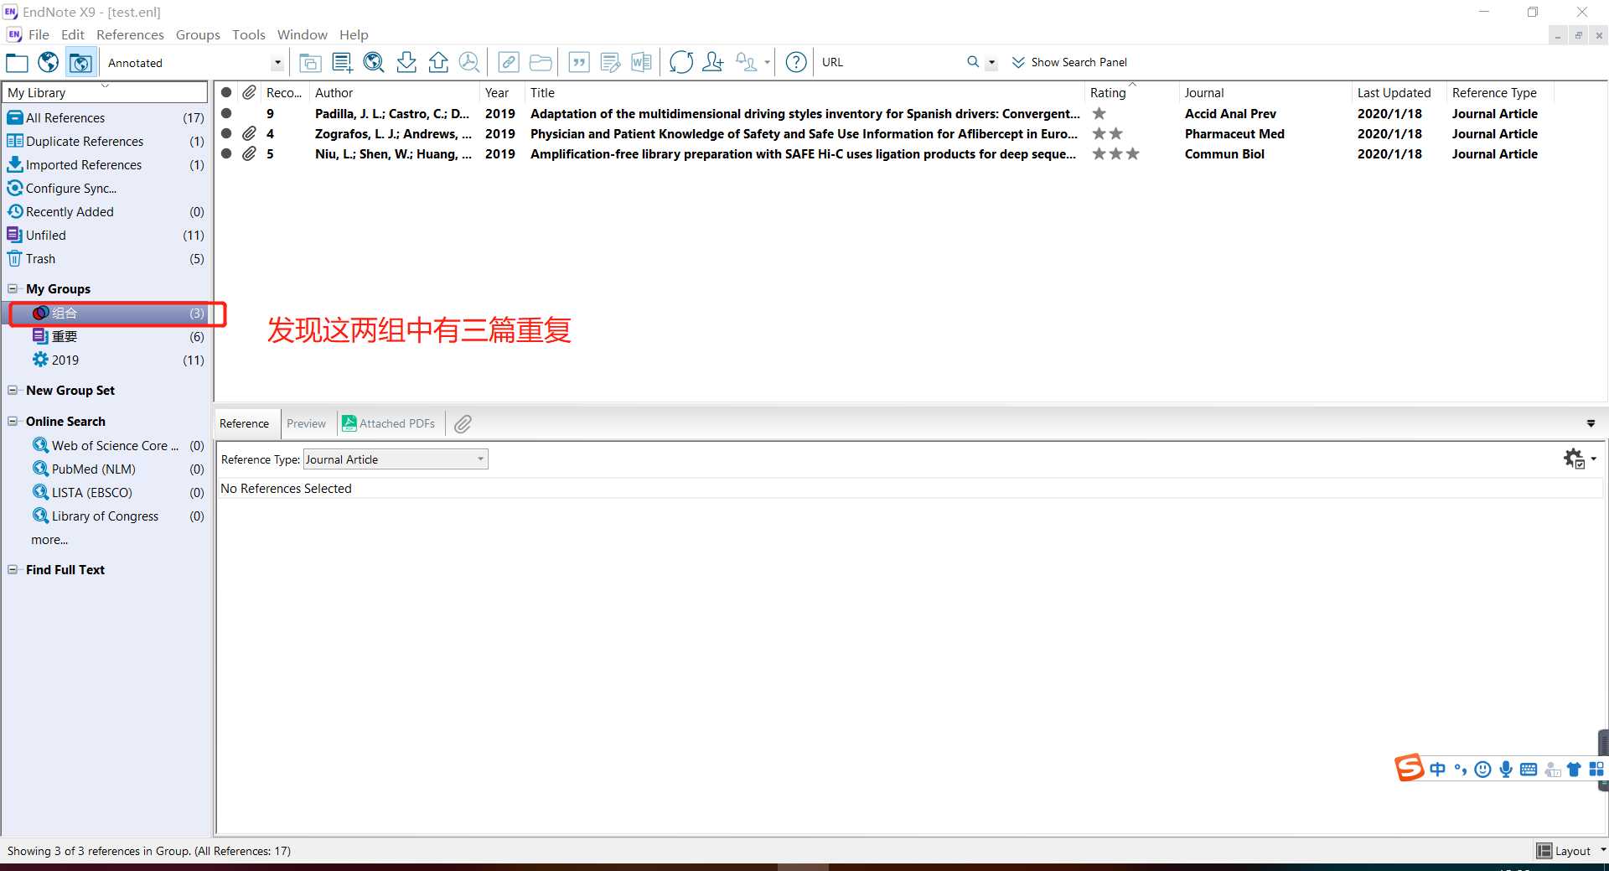Set star rating on Zografos reference
The image size is (1609, 871).
pyautogui.click(x=1107, y=133)
